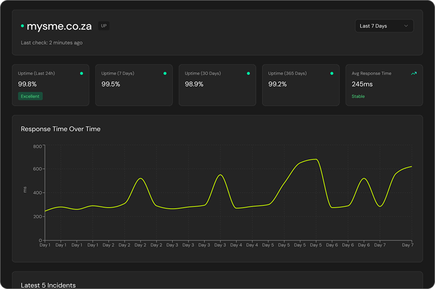Open the Last 7 Days dropdown

384,26
